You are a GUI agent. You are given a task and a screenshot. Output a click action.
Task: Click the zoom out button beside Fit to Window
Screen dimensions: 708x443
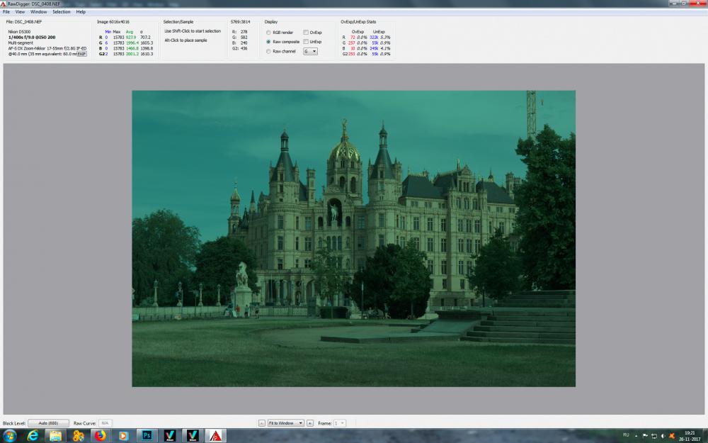click(x=261, y=423)
